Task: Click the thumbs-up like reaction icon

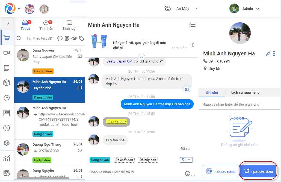Action: pyautogui.click(x=187, y=89)
